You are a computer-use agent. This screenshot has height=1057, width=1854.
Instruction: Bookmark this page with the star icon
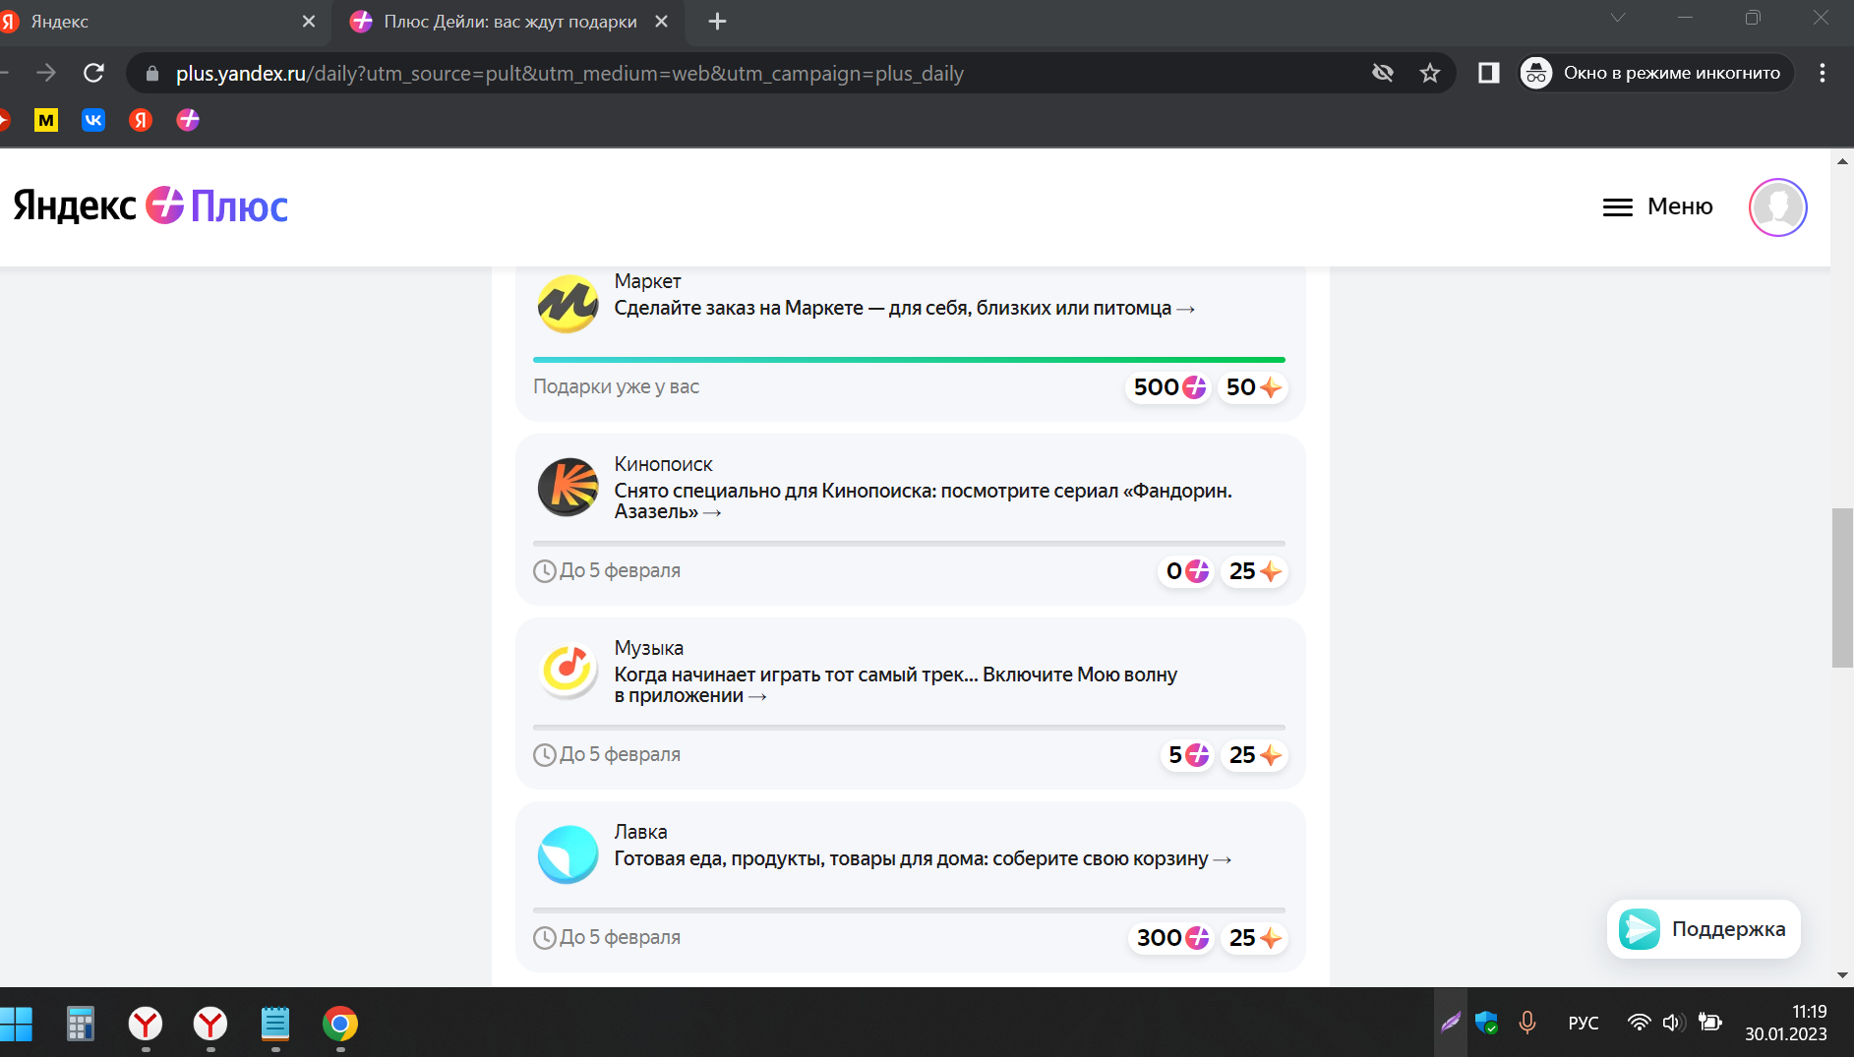pos(1430,73)
